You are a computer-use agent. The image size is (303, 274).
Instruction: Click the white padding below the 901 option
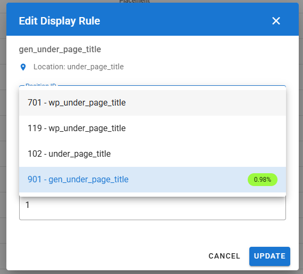[153, 195]
